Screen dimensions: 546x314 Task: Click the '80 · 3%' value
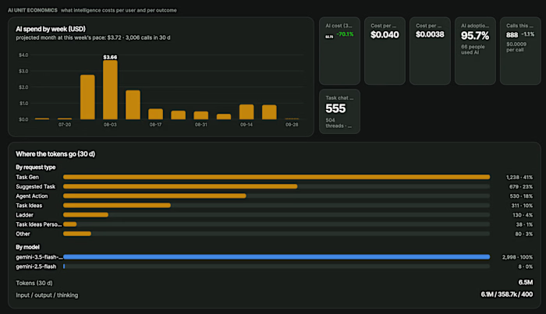pyautogui.click(x=524, y=234)
